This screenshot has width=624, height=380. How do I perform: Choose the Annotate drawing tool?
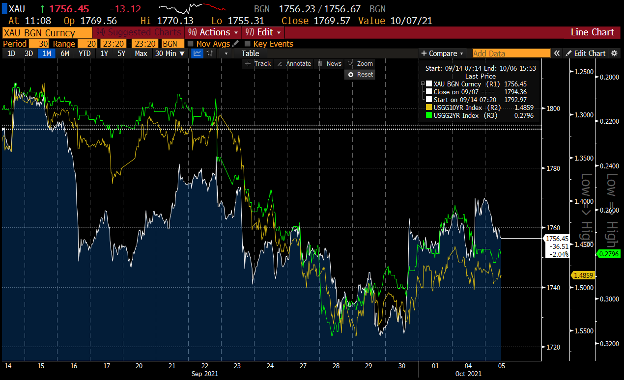click(x=294, y=63)
